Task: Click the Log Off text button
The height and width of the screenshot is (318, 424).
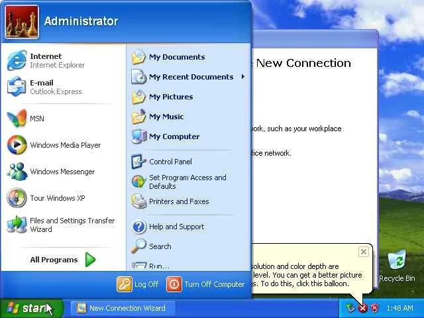Action: tap(146, 284)
